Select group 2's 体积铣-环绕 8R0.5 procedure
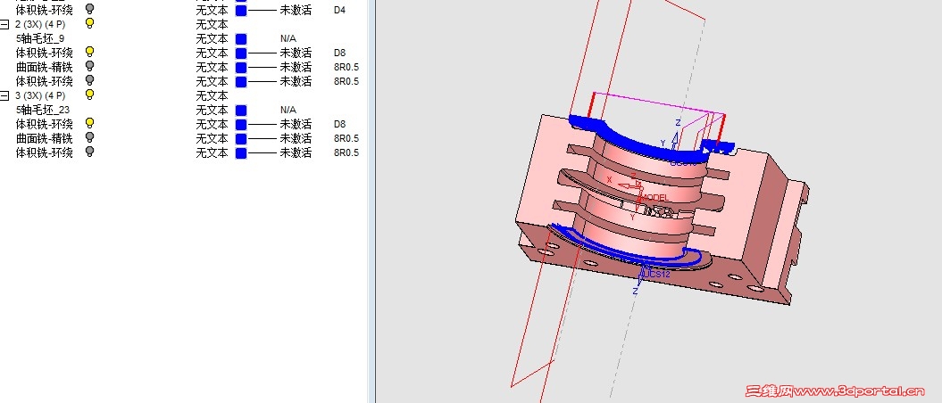This screenshot has width=942, height=403. pyautogui.click(x=45, y=81)
